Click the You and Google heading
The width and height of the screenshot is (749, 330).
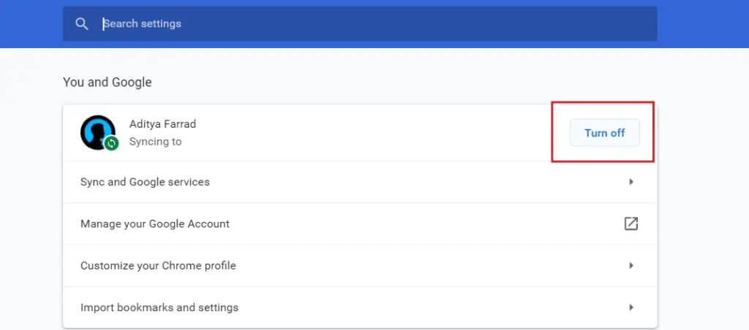[108, 82]
